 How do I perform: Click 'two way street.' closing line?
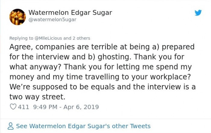pyautogui.click(x=37, y=97)
